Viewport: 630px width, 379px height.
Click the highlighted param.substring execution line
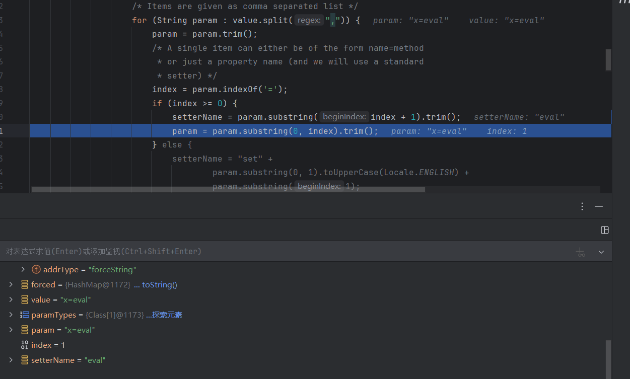(x=274, y=131)
